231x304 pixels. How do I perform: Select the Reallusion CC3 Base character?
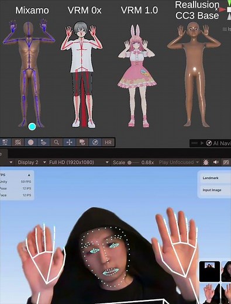[194, 74]
